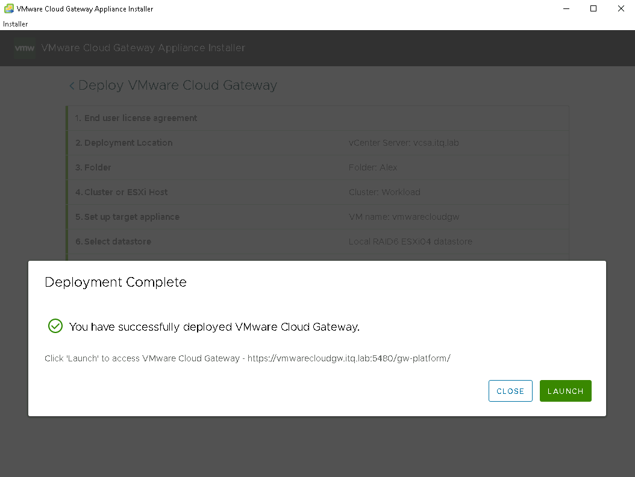Click the Deployment Complete dialog title

(116, 282)
